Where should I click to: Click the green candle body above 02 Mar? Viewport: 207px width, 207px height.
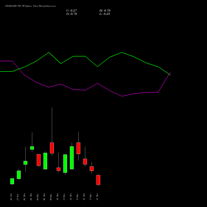click(x=25, y=163)
